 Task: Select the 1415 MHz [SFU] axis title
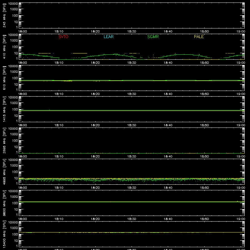(x=4, y=109)
